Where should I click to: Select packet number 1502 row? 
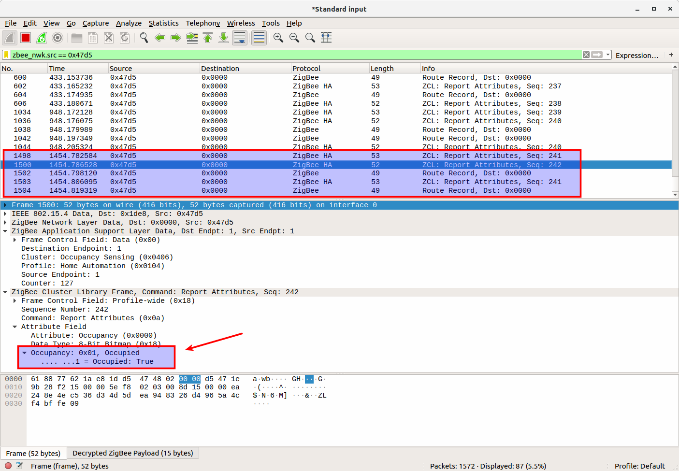coord(336,173)
